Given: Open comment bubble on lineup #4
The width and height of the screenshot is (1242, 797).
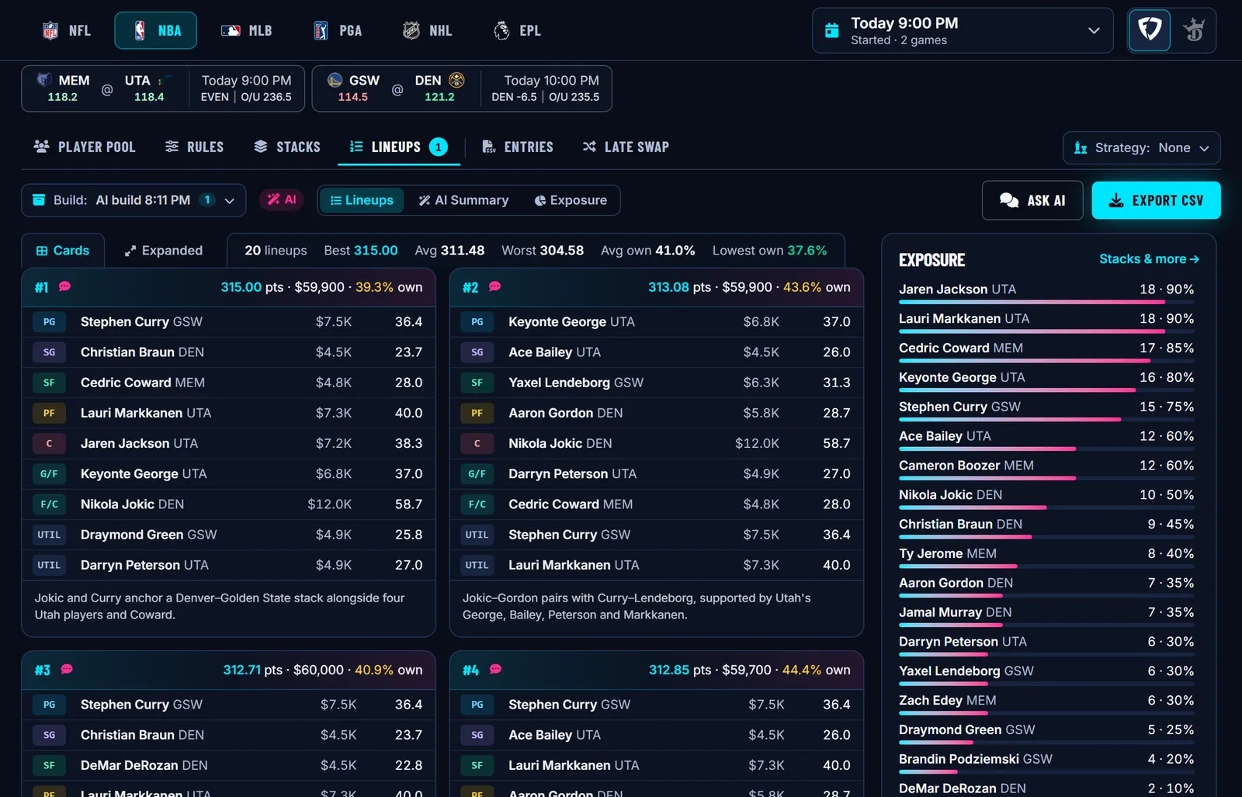Looking at the screenshot, I should point(495,669).
